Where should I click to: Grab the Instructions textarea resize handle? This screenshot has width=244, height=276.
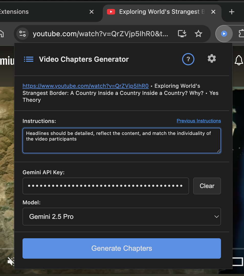tap(218, 151)
